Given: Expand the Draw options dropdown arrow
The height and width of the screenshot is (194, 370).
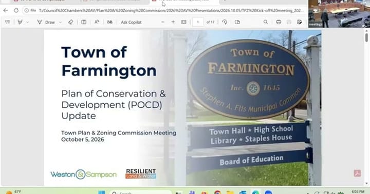Looking at the screenshot, I should click(60, 22).
